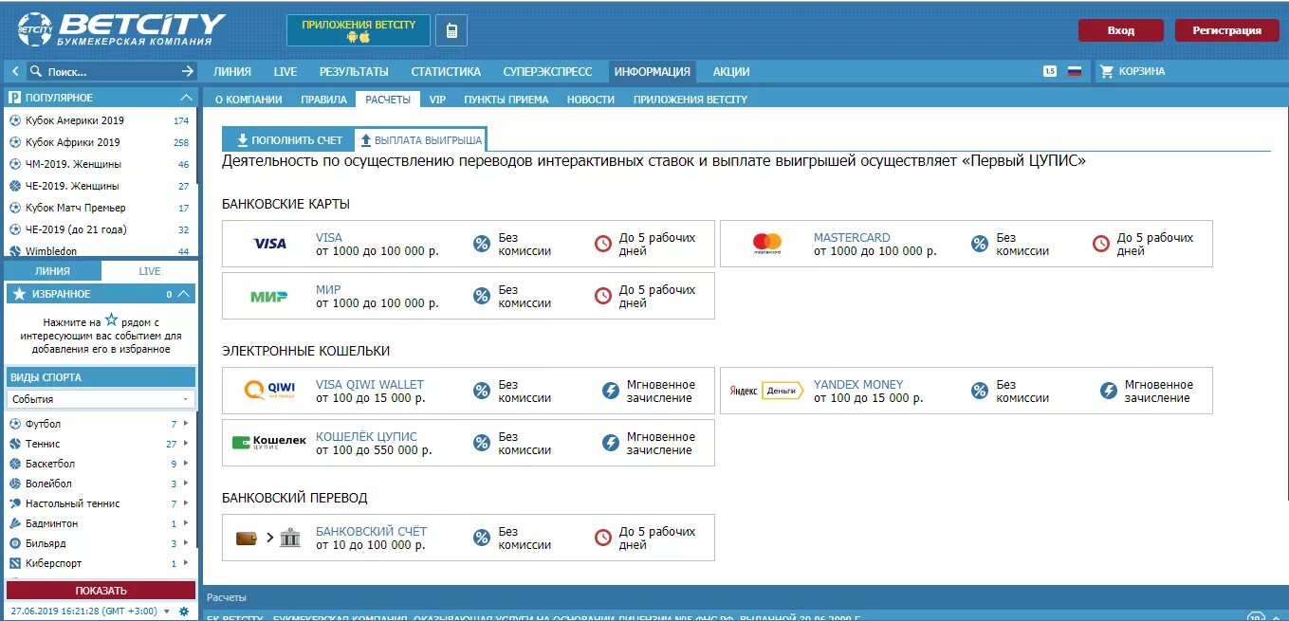Expand Волейбол sport arrow
This screenshot has height=621, width=1289.
pyautogui.click(x=186, y=484)
